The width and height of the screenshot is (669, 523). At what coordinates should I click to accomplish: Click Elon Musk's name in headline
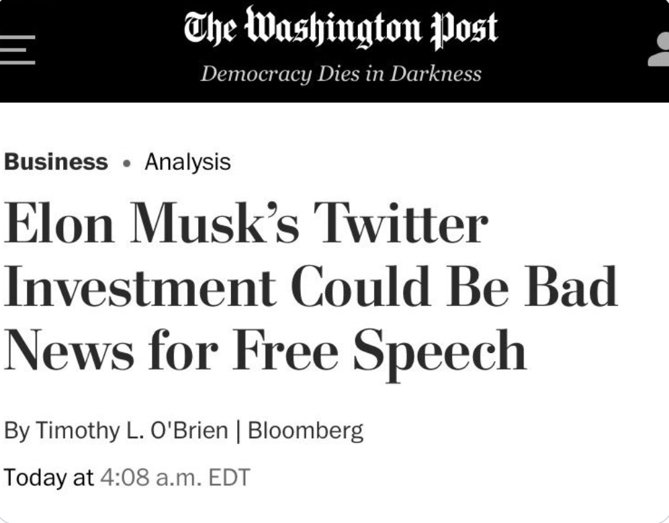click(151, 223)
